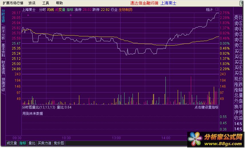Click the 总量 row in quote panel
Viewport: 245px width, 148px height.
(238, 95)
